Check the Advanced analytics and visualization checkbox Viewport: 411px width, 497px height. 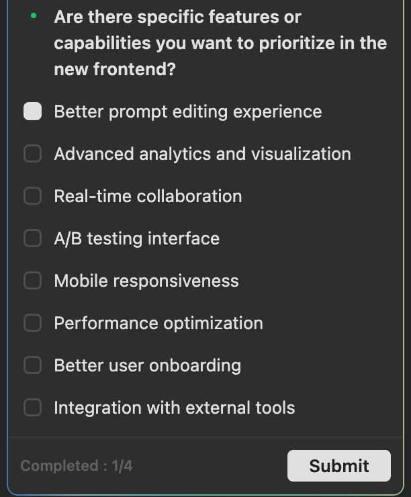[x=32, y=154]
